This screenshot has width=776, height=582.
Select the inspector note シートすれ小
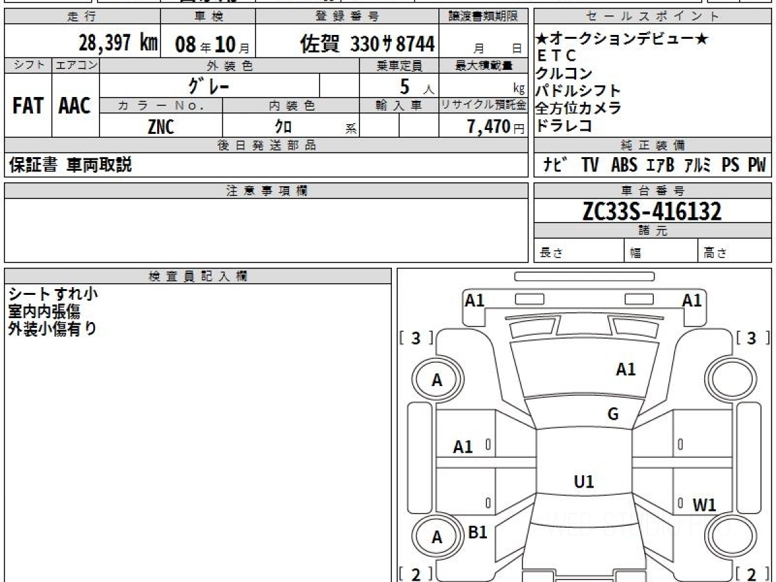point(53,294)
